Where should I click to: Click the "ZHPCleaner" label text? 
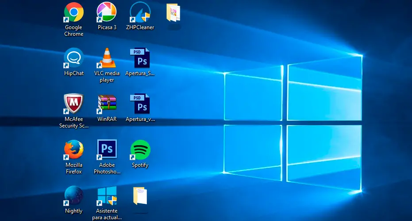pos(140,27)
